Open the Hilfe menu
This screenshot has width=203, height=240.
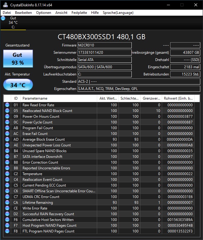pyautogui.click(x=95, y=13)
